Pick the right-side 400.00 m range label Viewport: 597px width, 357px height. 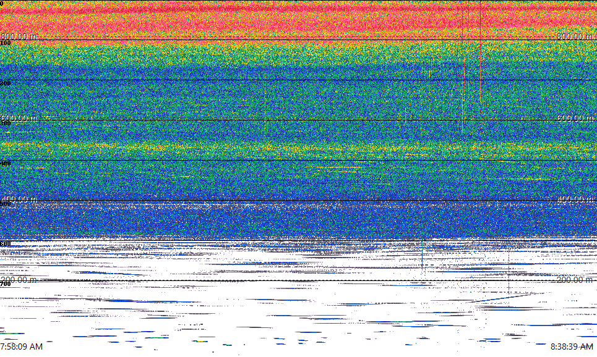tap(575, 199)
